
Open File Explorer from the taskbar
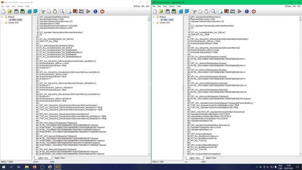click(26, 167)
